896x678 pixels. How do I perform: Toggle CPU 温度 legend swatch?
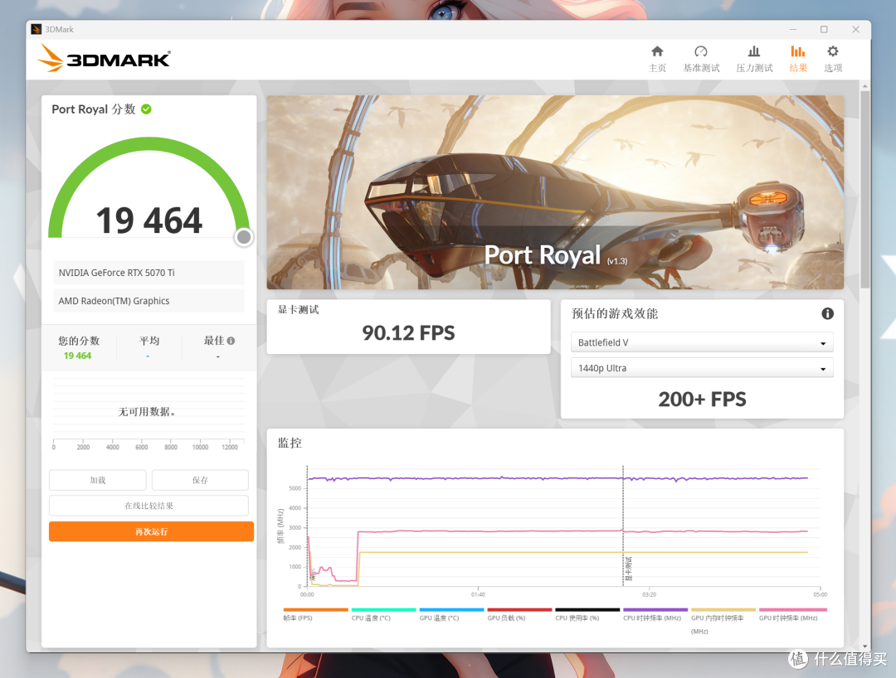(x=383, y=609)
